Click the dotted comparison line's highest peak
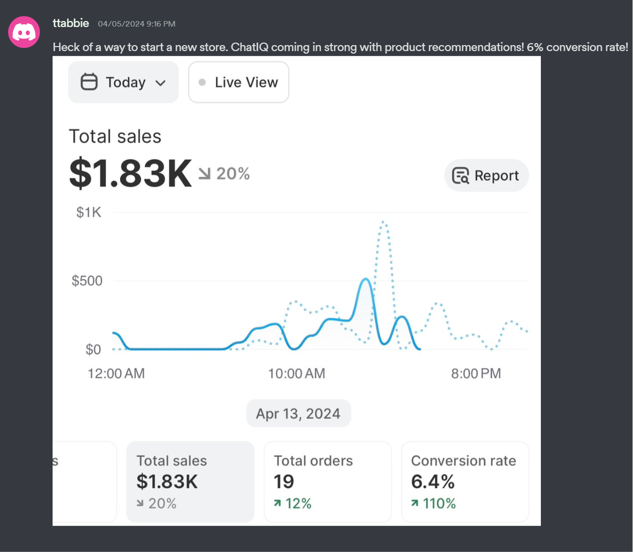 coord(383,221)
